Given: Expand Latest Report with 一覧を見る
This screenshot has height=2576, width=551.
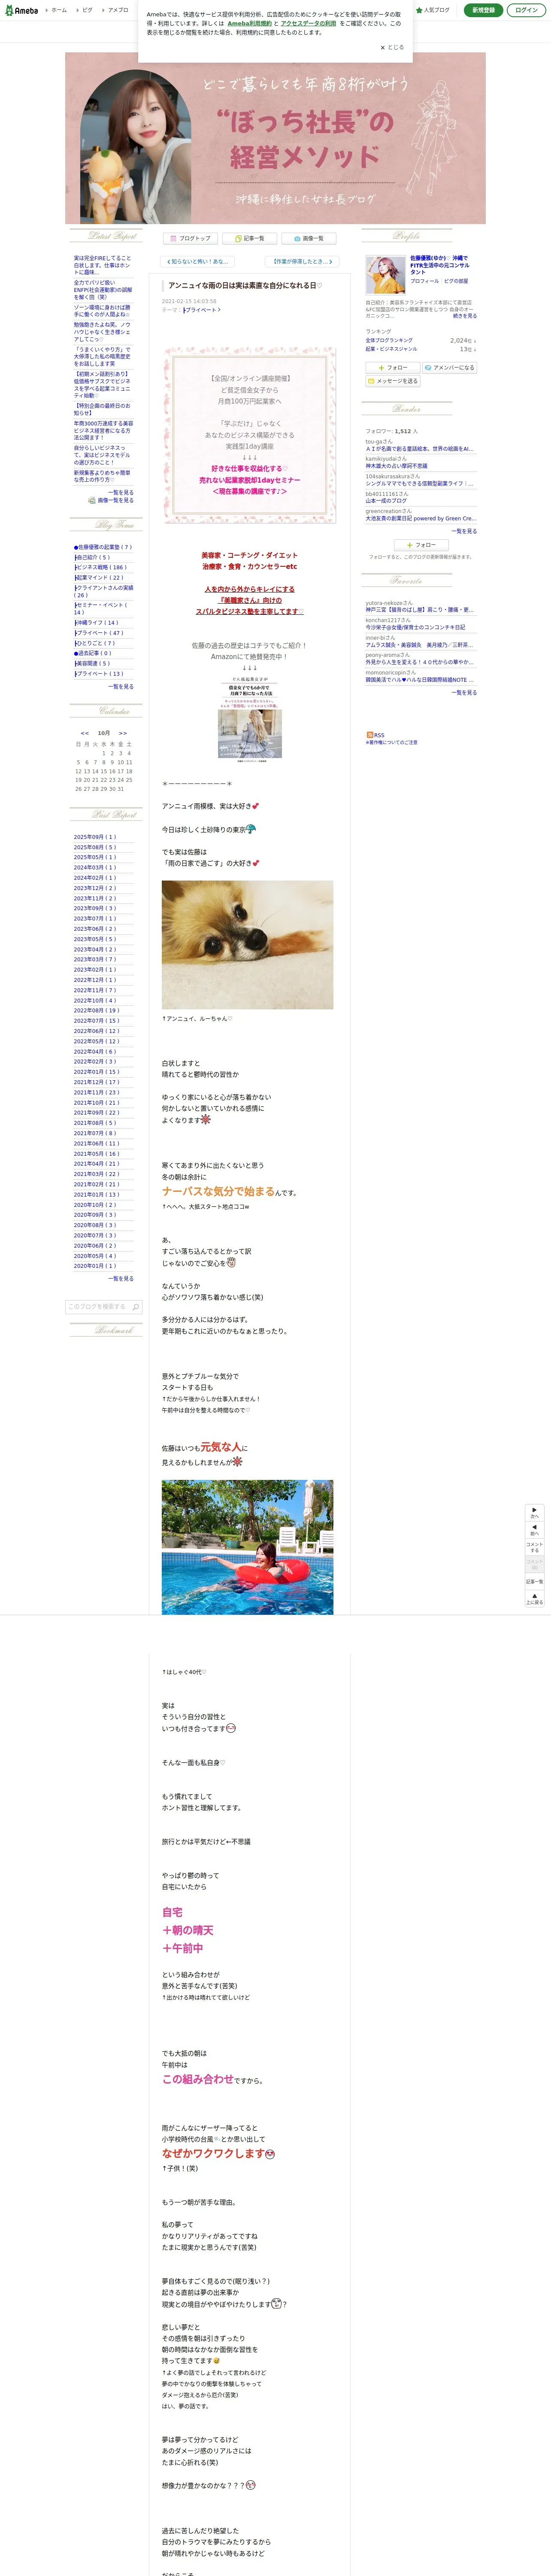Looking at the screenshot, I should [120, 492].
